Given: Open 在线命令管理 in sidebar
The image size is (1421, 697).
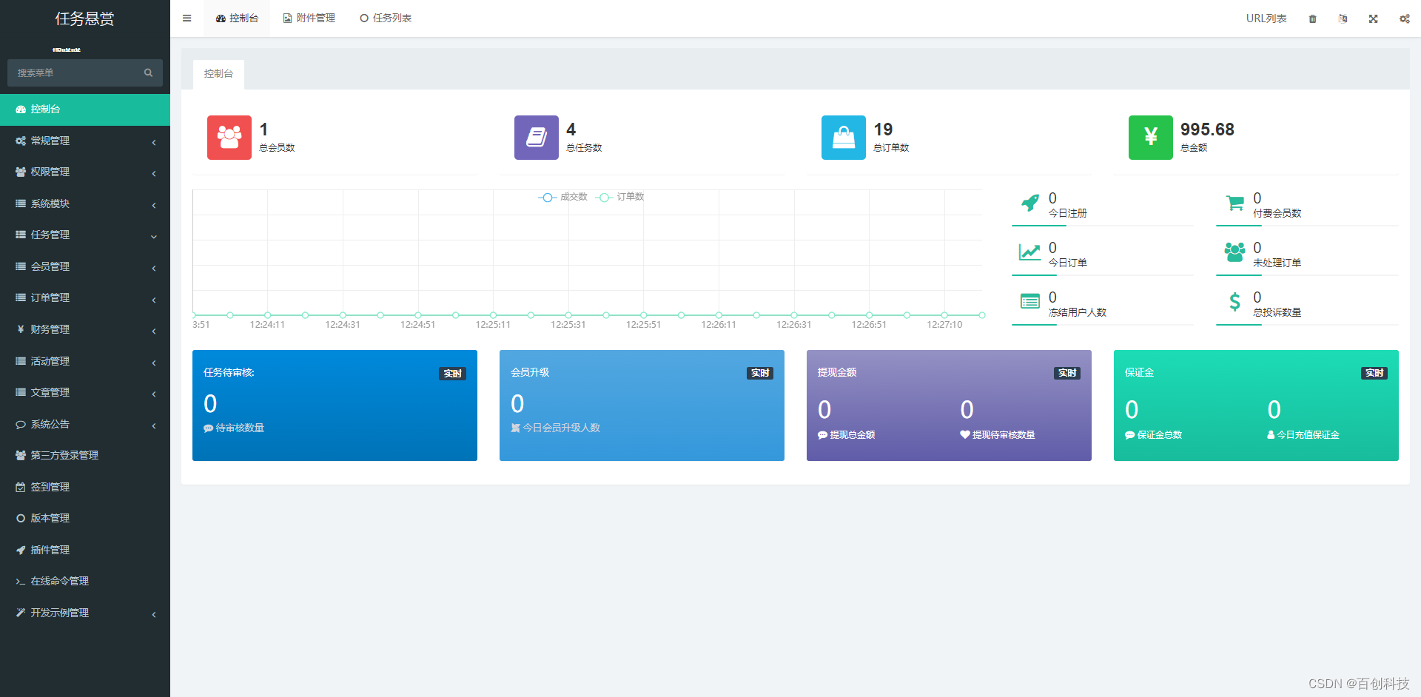Looking at the screenshot, I should (x=85, y=582).
